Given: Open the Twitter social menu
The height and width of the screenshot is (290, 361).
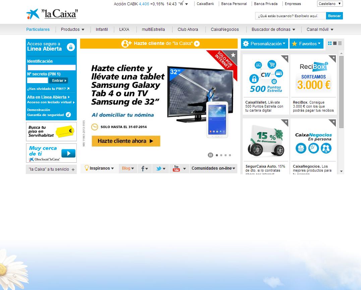Looking at the screenshot, I should [x=161, y=169].
